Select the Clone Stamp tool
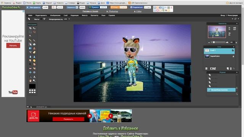 [34, 48]
